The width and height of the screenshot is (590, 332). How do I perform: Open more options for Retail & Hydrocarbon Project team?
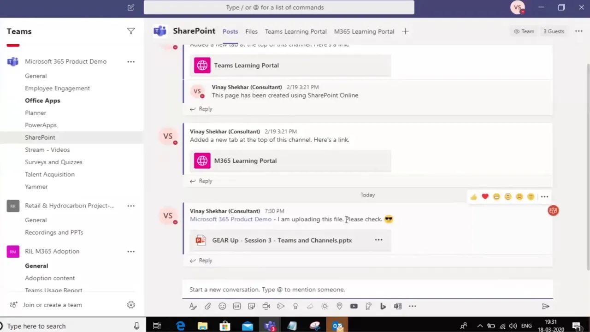coord(131,206)
